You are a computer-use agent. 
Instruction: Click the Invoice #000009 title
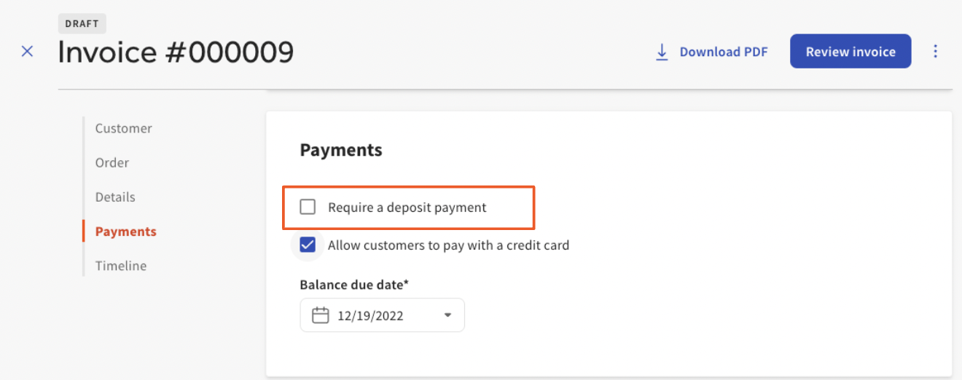point(176,52)
